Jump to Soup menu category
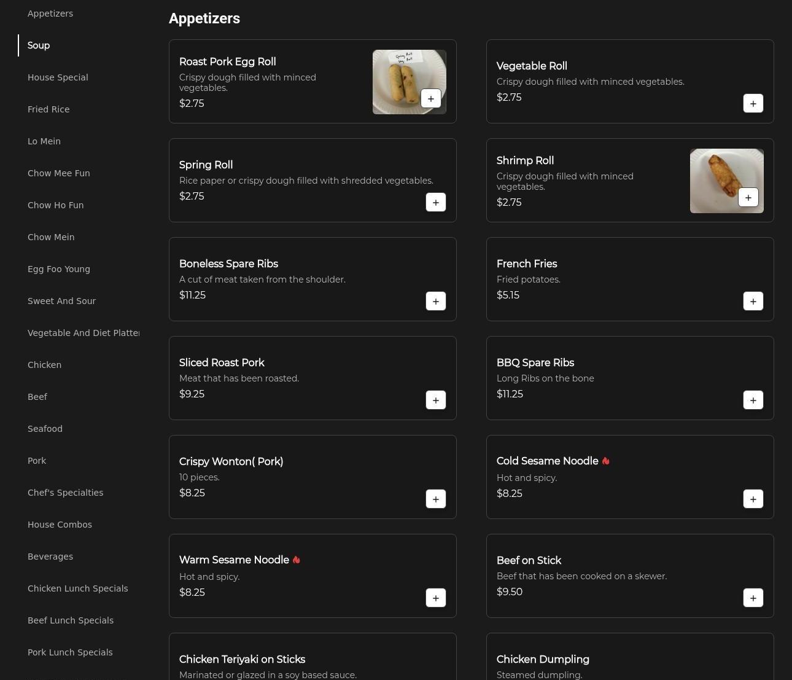 click(39, 45)
